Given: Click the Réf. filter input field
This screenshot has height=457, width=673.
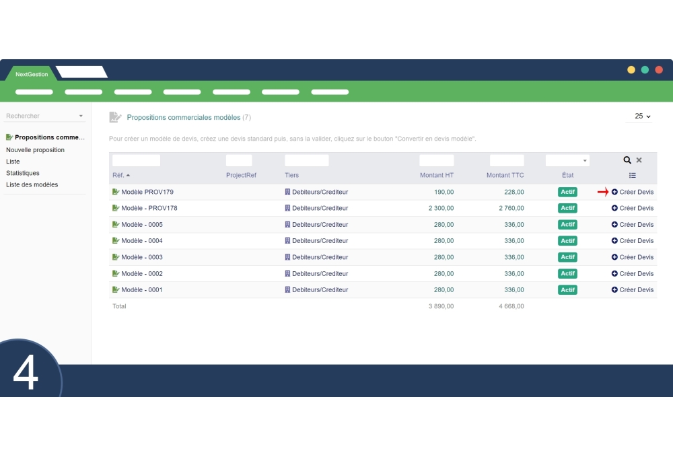Looking at the screenshot, I should pyautogui.click(x=137, y=160).
